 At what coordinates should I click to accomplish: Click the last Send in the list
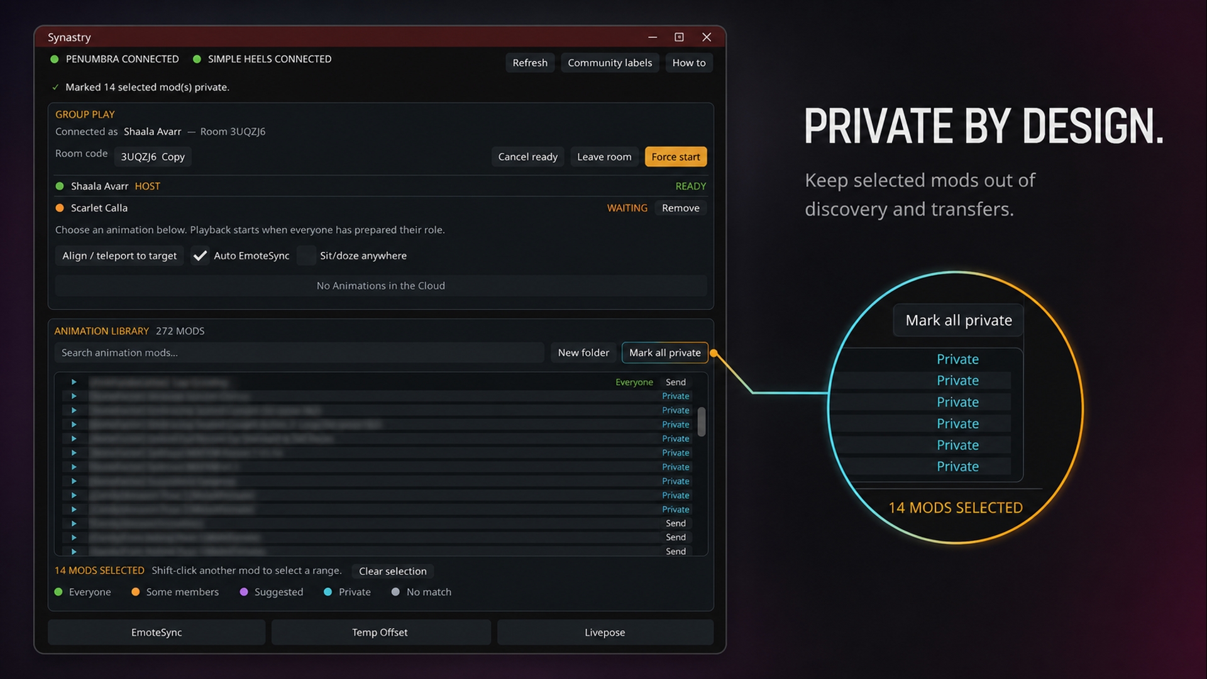coord(676,551)
